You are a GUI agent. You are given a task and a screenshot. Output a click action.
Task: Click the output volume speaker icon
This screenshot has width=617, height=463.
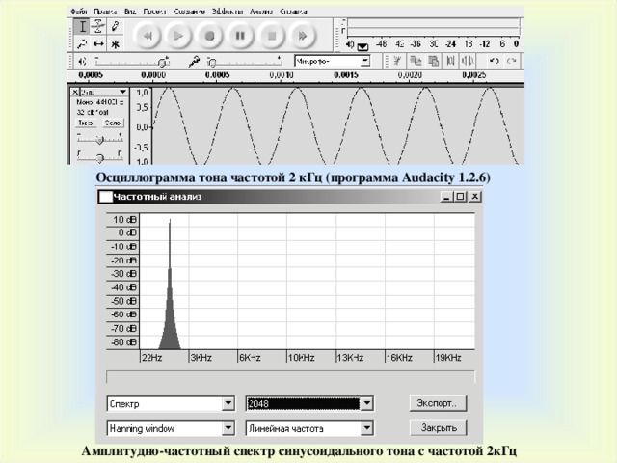coord(82,62)
